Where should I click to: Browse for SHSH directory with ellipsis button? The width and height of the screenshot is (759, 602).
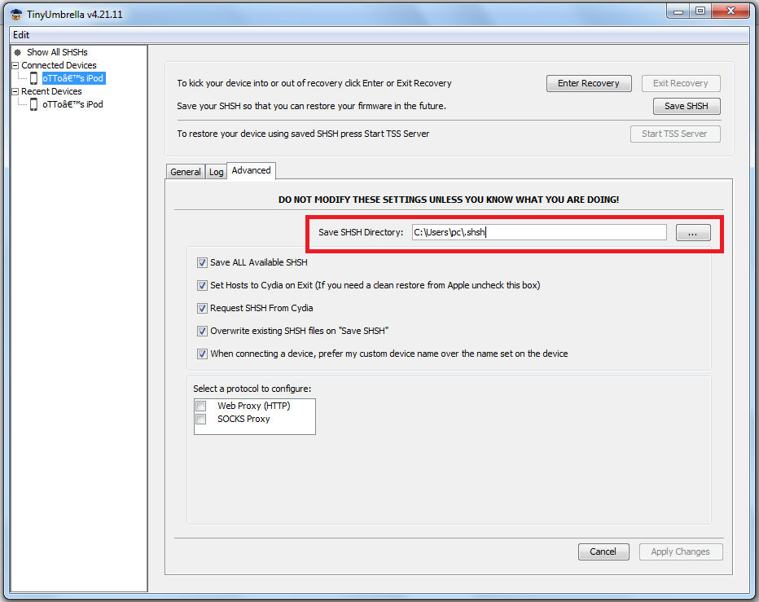[x=693, y=232]
